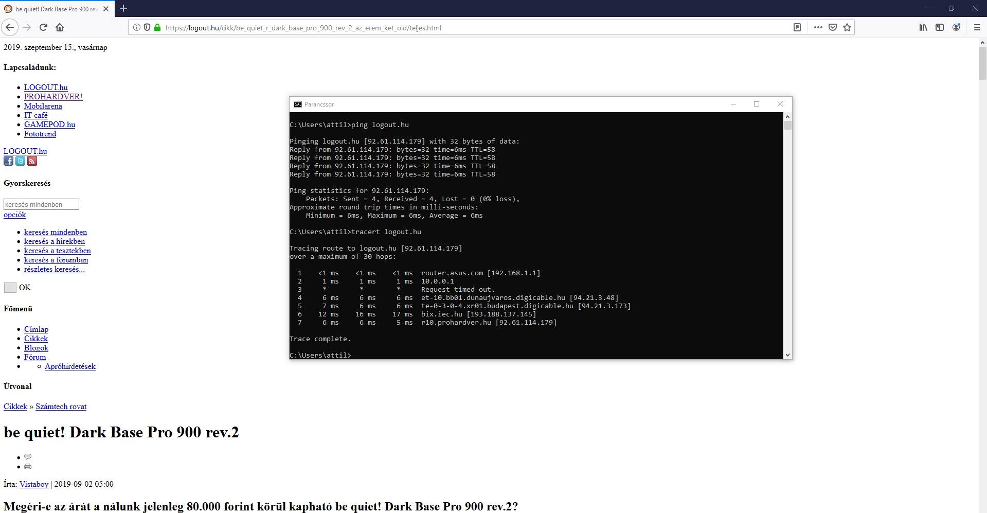Open the Firefox home page
Screen dimensions: 987x513
tap(60, 28)
